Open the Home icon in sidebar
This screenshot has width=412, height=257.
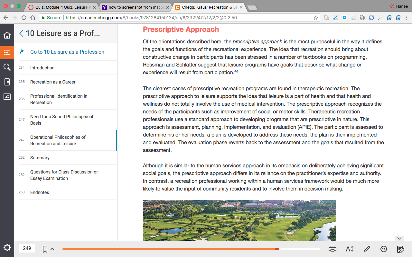coord(7,35)
